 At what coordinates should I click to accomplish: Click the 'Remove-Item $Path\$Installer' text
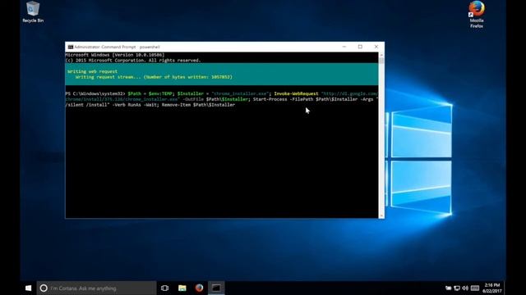point(198,105)
